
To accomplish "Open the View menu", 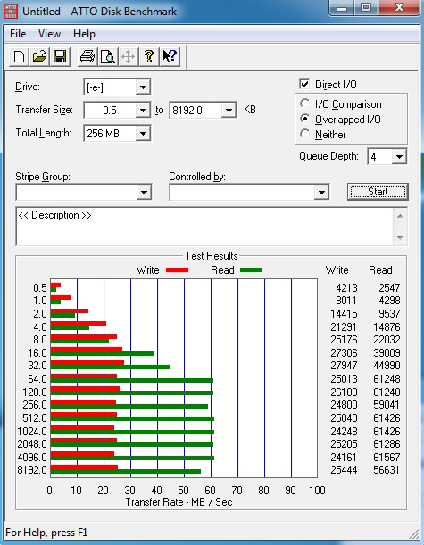I will click(x=49, y=34).
